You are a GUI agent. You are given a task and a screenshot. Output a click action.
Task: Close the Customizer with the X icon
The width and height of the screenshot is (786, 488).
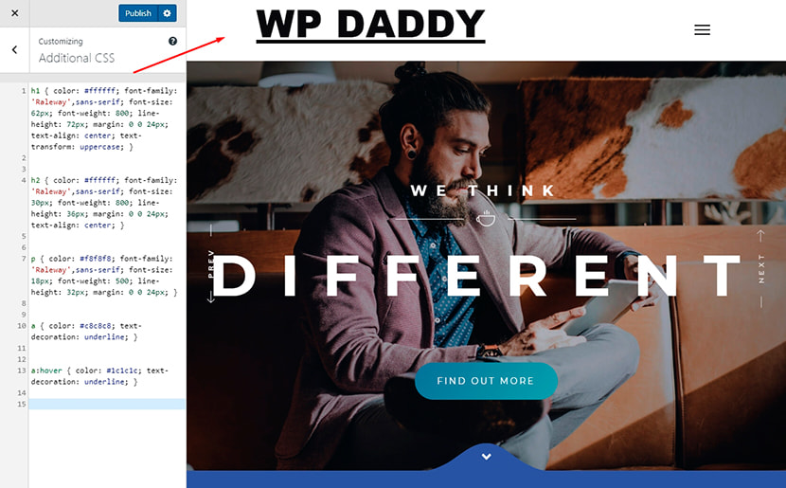tap(15, 13)
